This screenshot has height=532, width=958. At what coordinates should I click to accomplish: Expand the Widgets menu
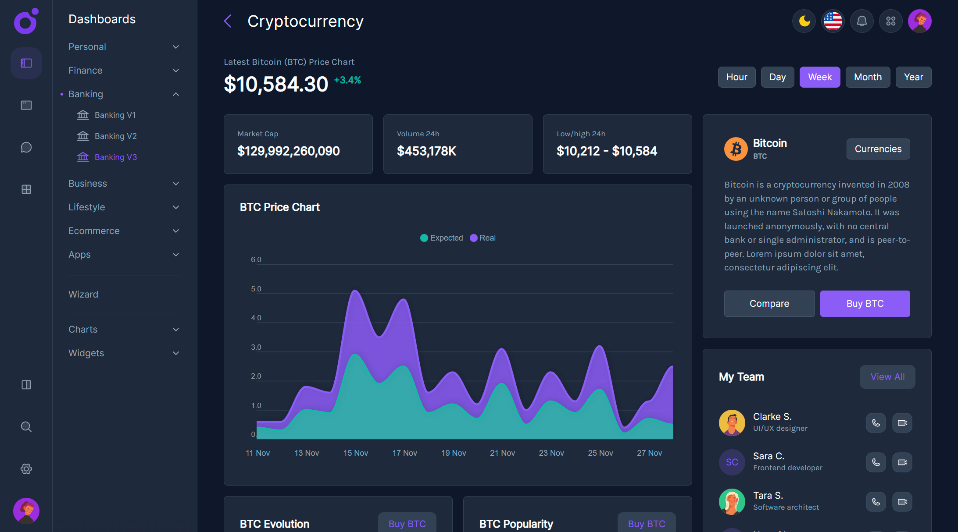(x=86, y=353)
